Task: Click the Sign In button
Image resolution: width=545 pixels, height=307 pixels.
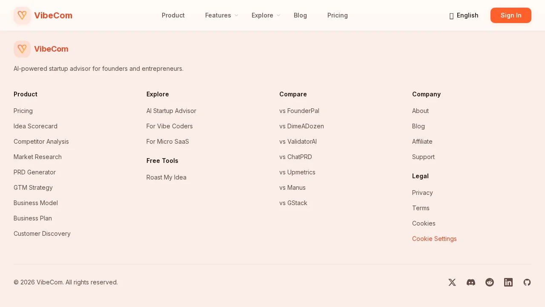Action: pyautogui.click(x=511, y=15)
